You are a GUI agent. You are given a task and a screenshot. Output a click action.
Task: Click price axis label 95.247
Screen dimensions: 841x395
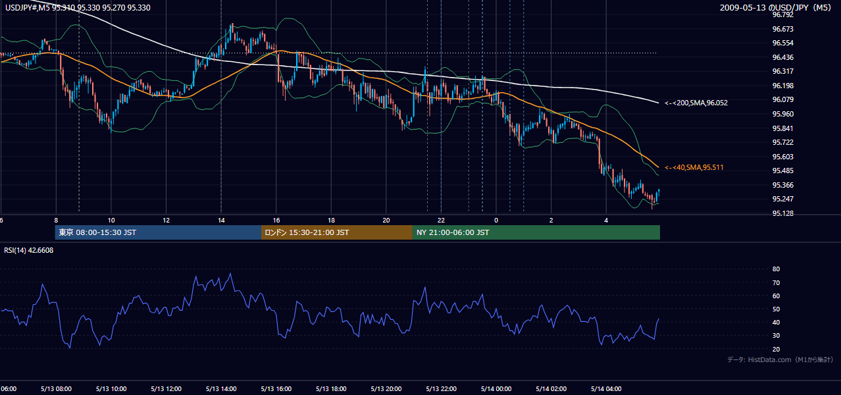click(x=782, y=199)
